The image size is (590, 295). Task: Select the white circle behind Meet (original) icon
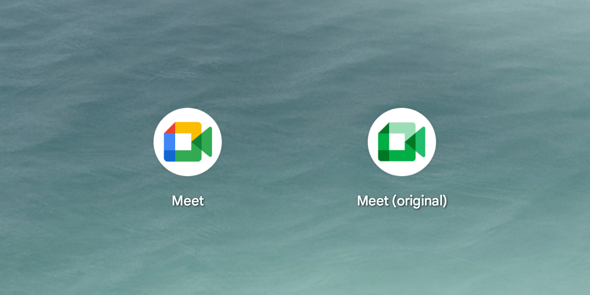(x=402, y=169)
